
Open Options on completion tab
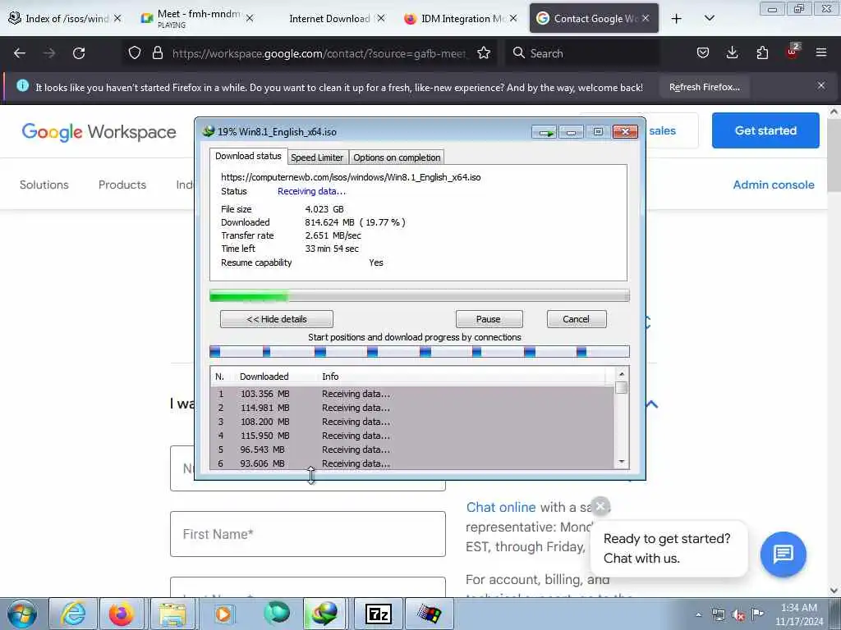pos(397,157)
